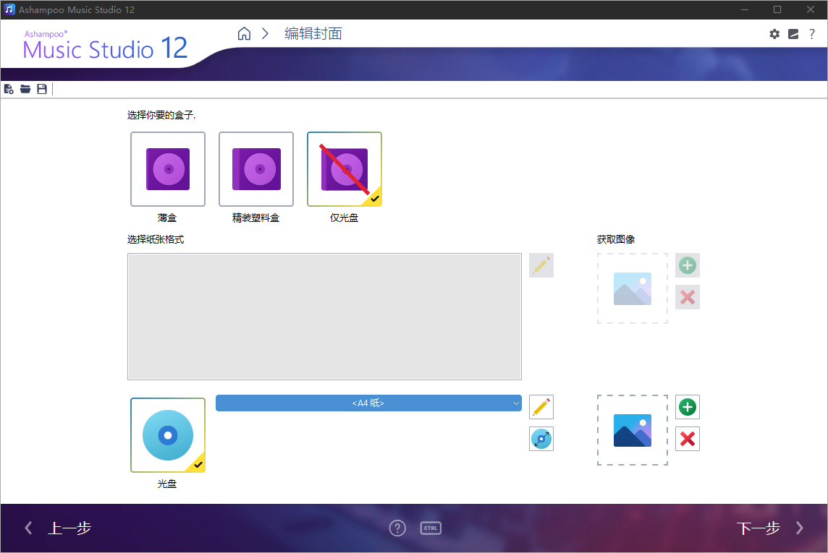828x553 pixels.
Task: Return home via the house icon
Action: click(x=244, y=33)
